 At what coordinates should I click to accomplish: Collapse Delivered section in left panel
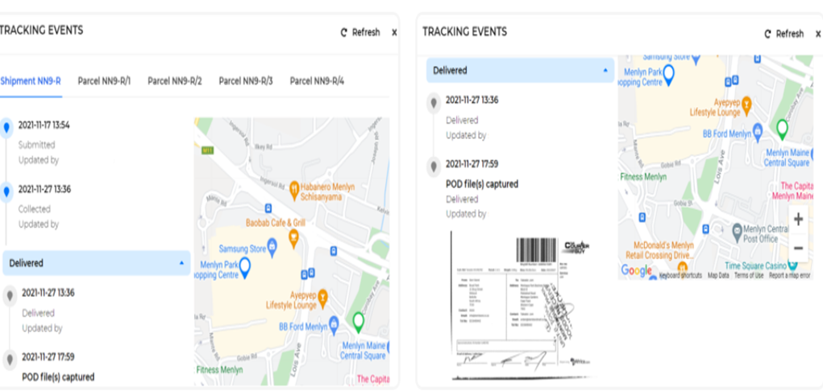(181, 263)
